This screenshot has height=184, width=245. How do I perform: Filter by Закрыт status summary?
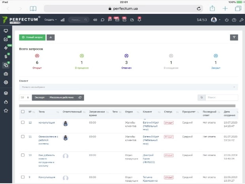coord(215,63)
